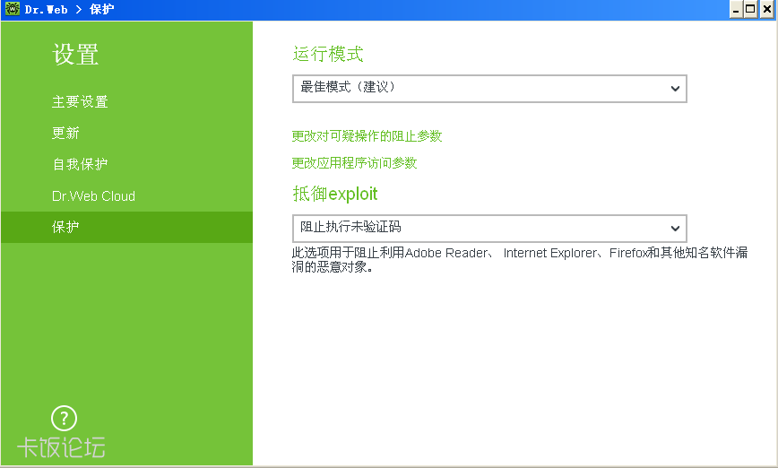Switch to Dr.Web Cloud settings
This screenshot has height=468, width=778.
[x=93, y=196]
